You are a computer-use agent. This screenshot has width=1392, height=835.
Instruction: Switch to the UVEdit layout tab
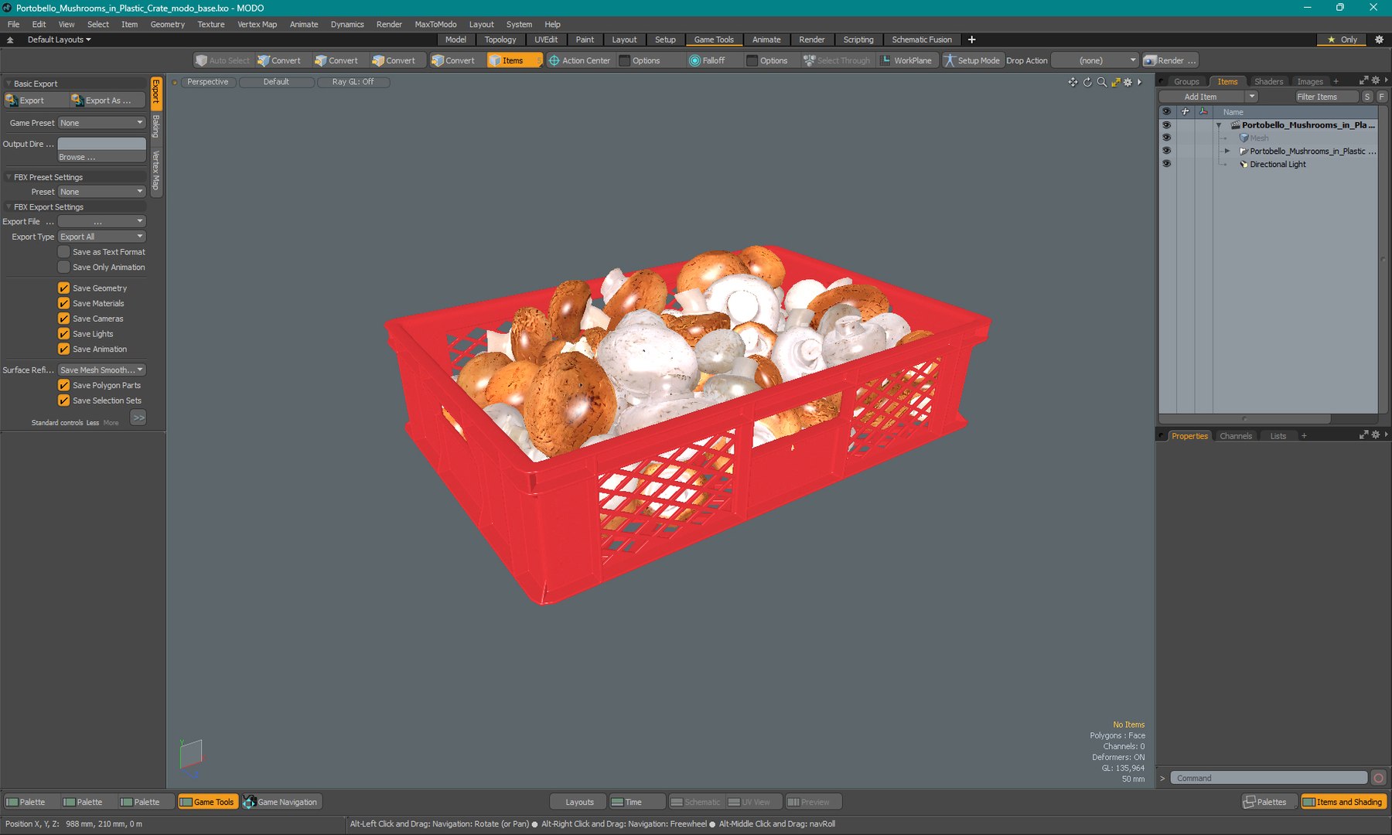pos(546,39)
